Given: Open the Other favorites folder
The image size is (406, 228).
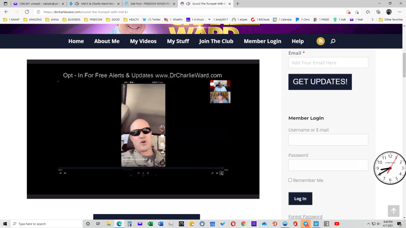Looking at the screenshot, I should pyautogui.click(x=391, y=19).
